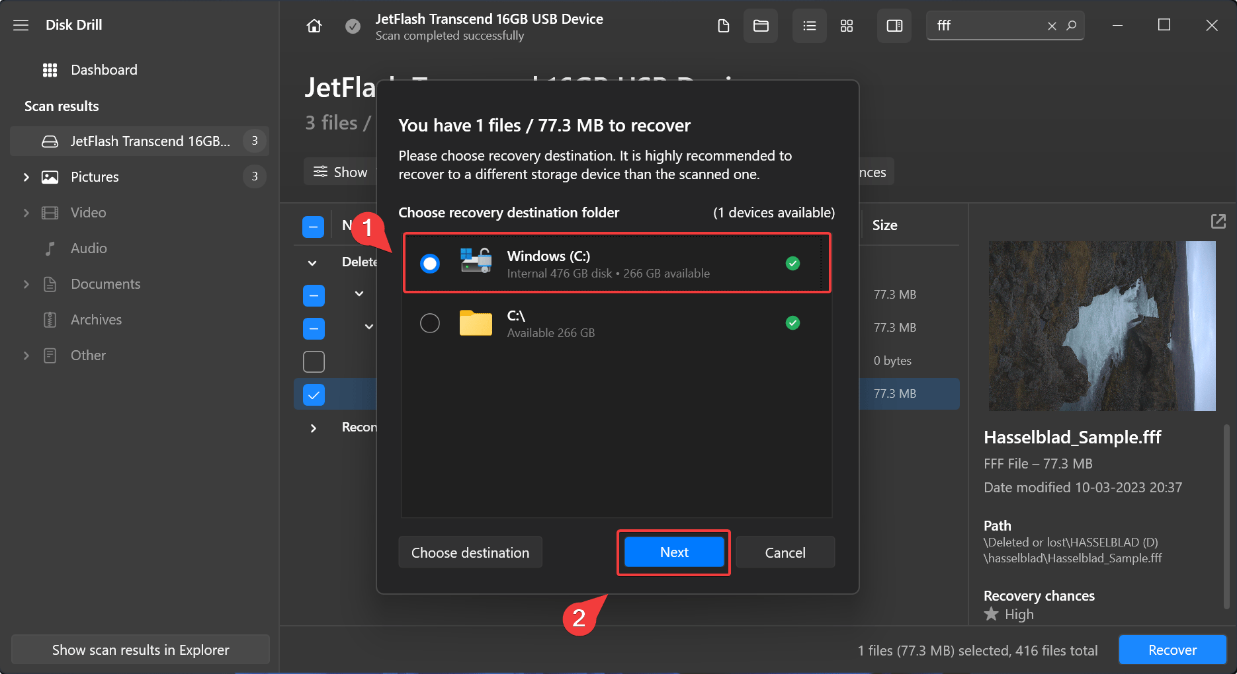The height and width of the screenshot is (674, 1237).
Task: Toggle the select-all header checkbox
Action: 314,227
